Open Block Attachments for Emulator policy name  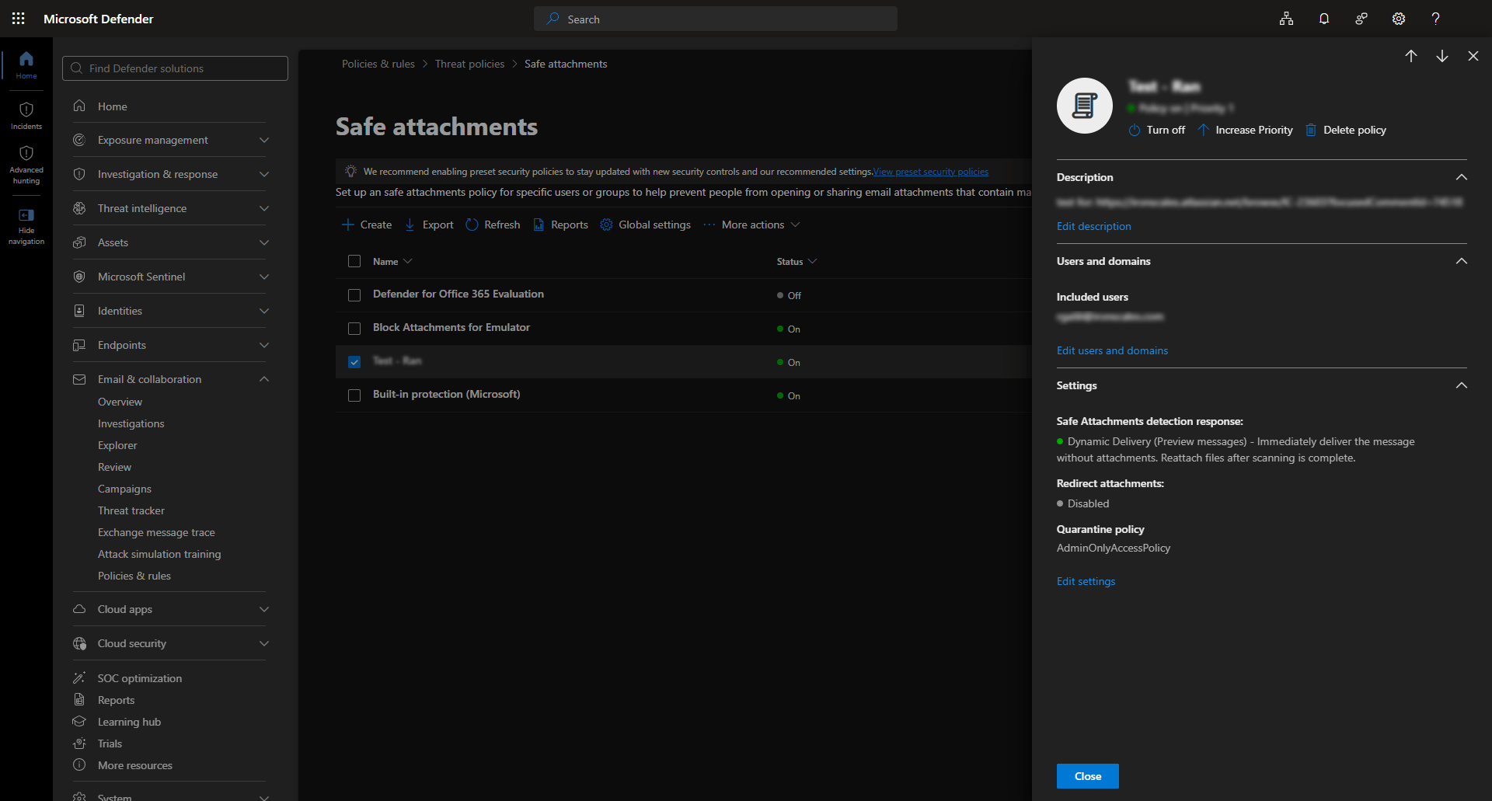pos(451,327)
